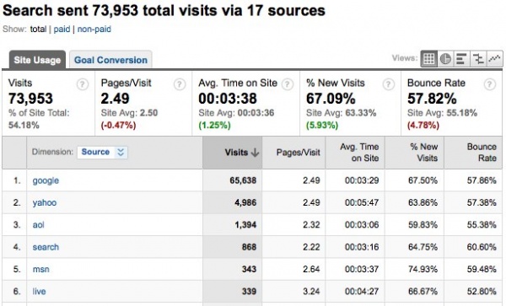The image size is (506, 306).
Task: Click search visits value 868
Action: [x=249, y=247]
